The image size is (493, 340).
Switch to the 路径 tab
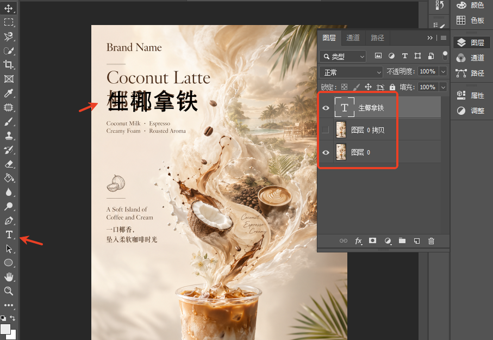(377, 38)
